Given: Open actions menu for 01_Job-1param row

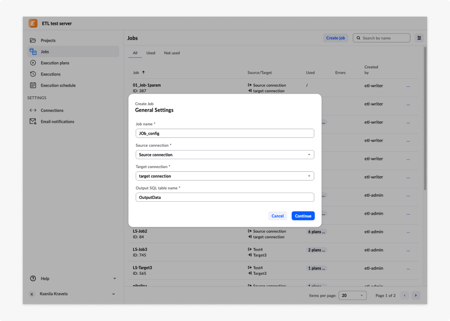Looking at the screenshot, I should (408, 86).
